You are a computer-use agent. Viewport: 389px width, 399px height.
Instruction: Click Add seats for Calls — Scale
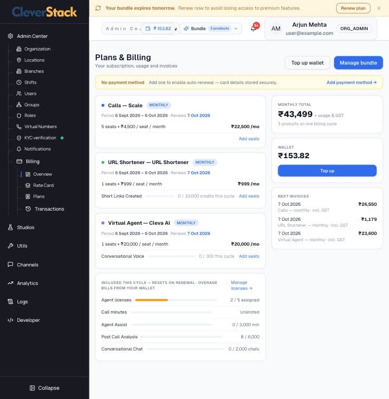249,139
